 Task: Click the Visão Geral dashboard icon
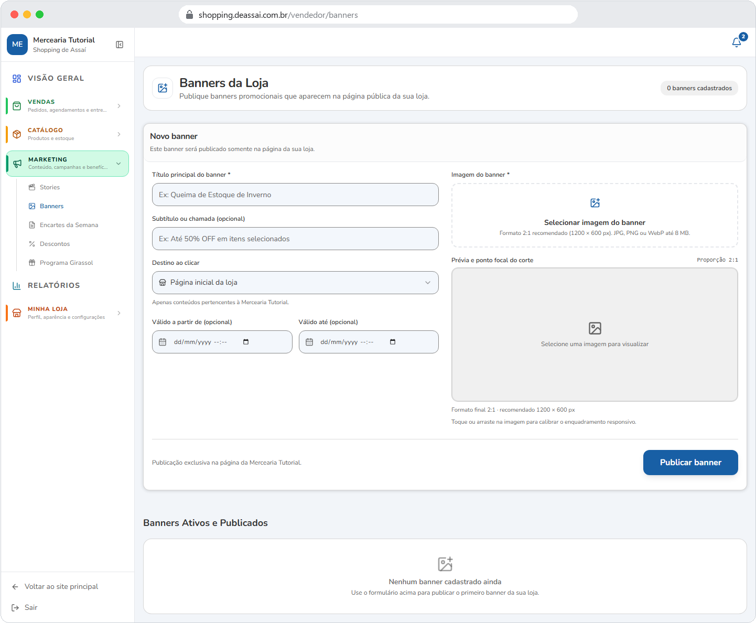[x=17, y=78]
